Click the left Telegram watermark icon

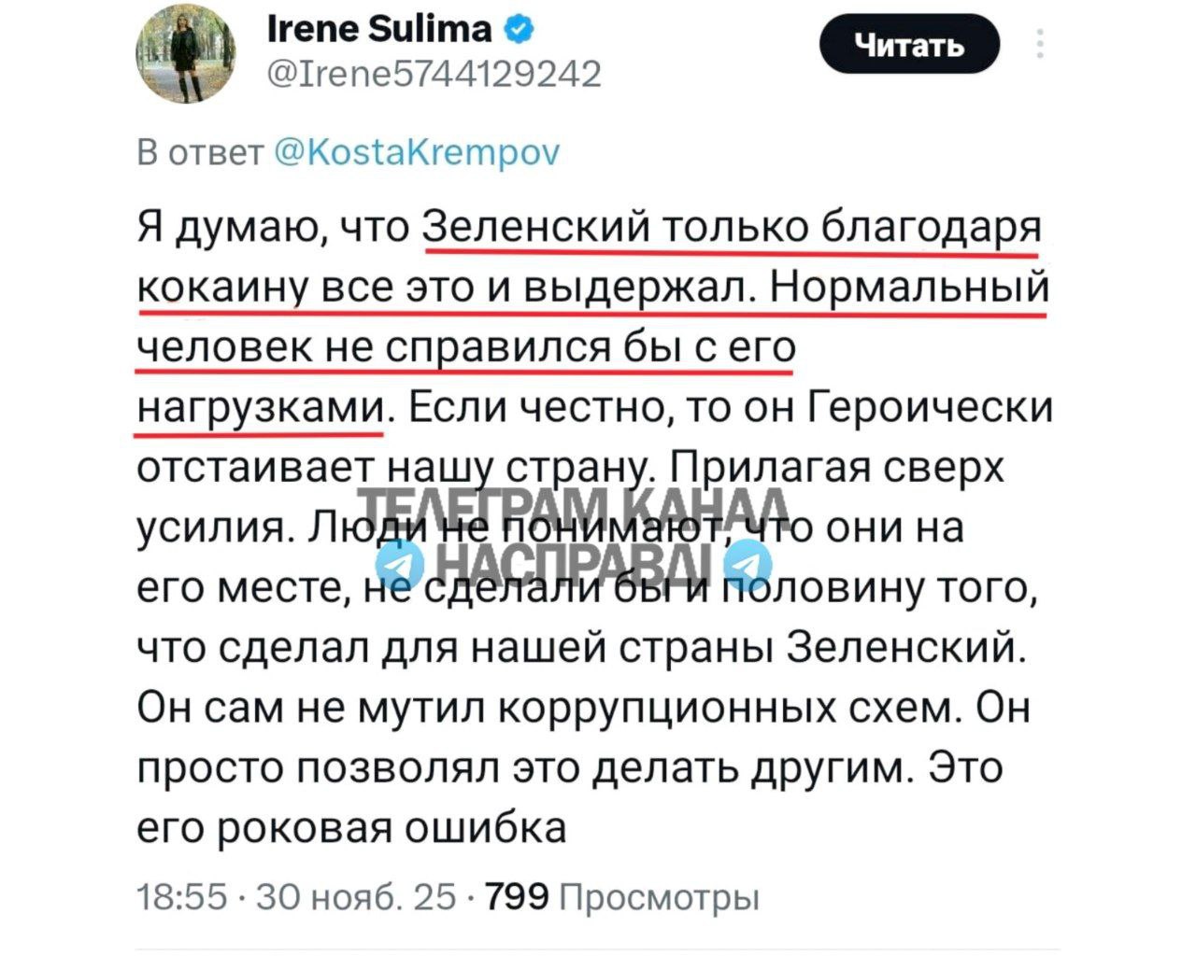pos(399,565)
